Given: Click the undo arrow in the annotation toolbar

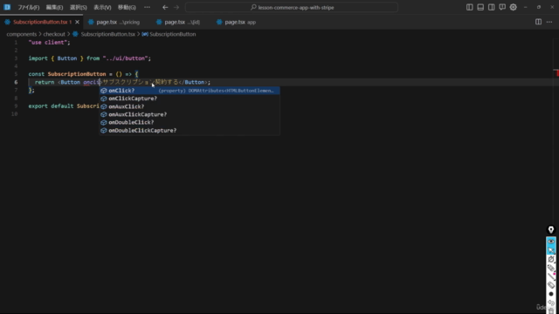Looking at the screenshot, I should coord(551,303).
